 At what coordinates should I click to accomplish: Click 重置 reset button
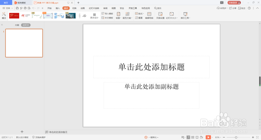pyautogui.click(x=139, y=18)
